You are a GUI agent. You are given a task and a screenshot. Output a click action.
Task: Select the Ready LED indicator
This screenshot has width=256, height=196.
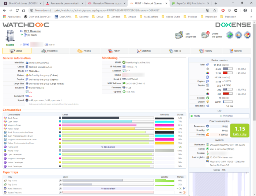(x=191, y=116)
